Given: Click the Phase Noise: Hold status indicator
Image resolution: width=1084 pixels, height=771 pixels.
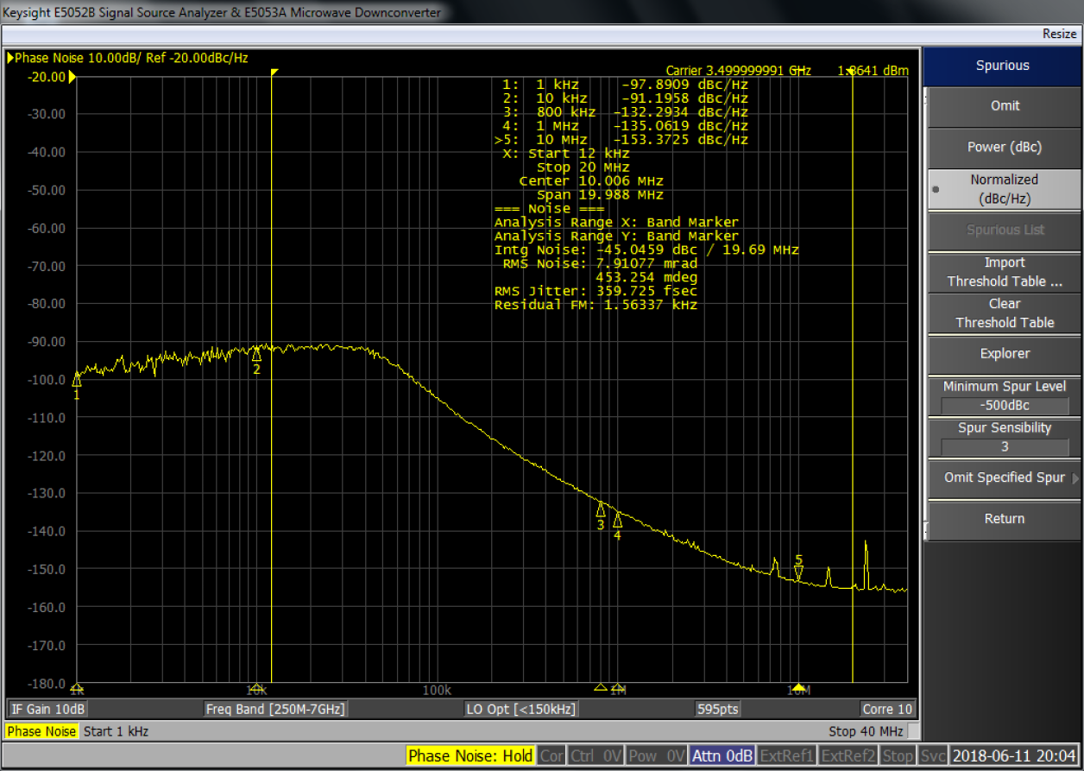Looking at the screenshot, I should [x=470, y=755].
